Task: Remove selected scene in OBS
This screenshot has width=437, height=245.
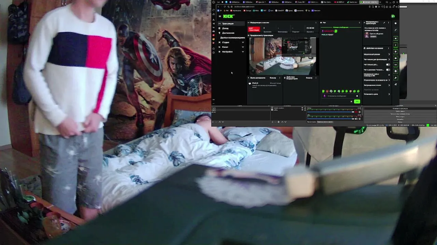Action: (216, 122)
